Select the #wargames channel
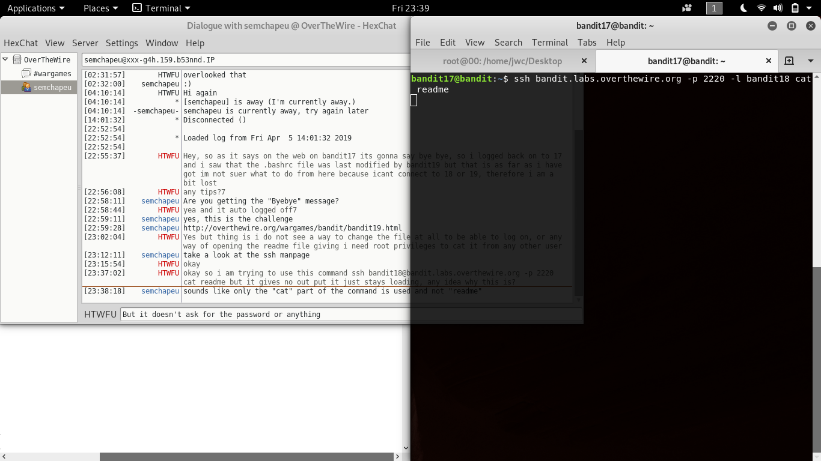 coord(52,73)
